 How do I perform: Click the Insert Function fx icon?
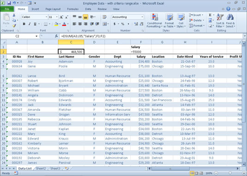(56, 36)
